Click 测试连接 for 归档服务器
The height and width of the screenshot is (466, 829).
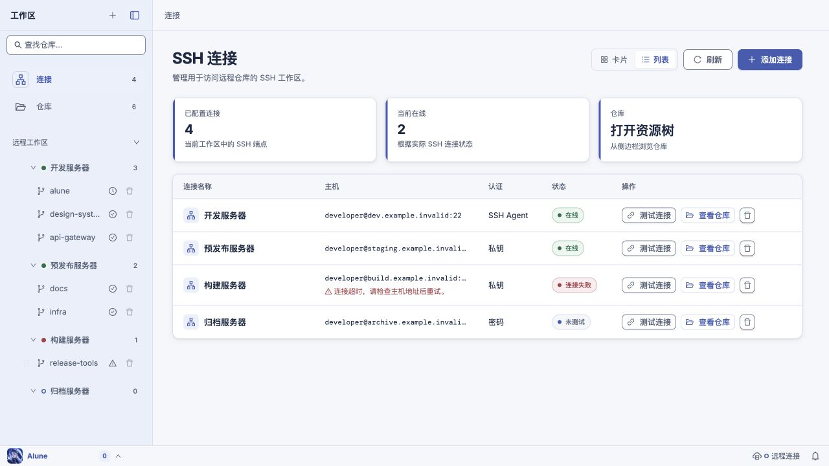tap(649, 322)
